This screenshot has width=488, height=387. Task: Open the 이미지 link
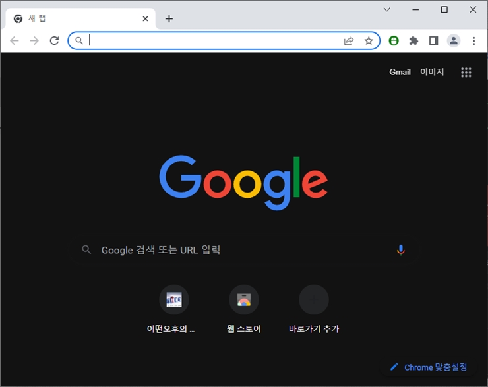point(432,72)
